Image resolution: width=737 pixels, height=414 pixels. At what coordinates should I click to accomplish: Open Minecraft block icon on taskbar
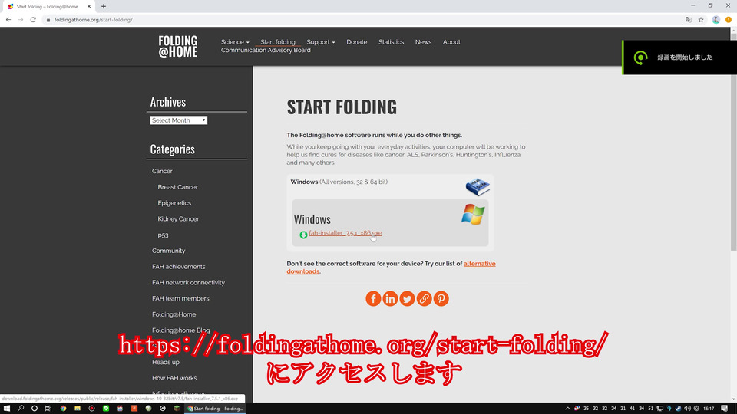pyautogui.click(x=177, y=409)
